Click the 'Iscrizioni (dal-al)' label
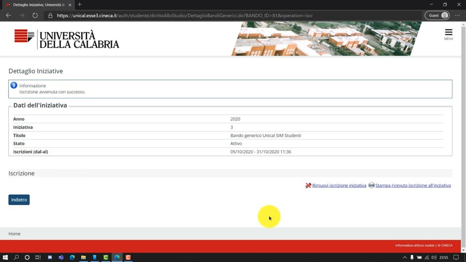Viewport: 466px width, 262px height. coord(31,152)
